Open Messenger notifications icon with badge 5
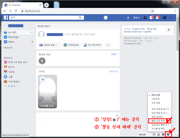 pos(151,17)
